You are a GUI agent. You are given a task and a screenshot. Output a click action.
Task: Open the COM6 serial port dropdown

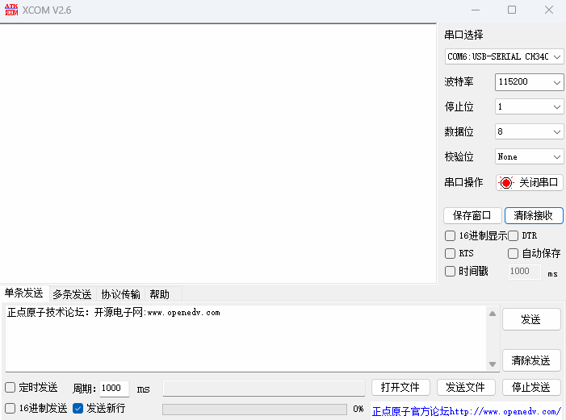point(504,56)
